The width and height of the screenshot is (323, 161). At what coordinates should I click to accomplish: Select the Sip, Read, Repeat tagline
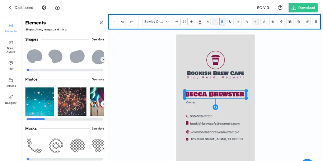[215, 77]
